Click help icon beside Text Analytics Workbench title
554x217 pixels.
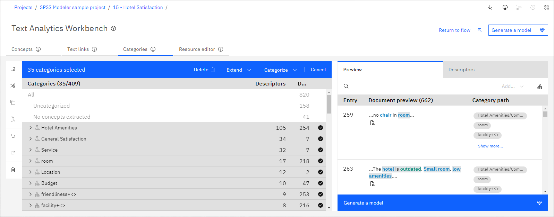[113, 28]
